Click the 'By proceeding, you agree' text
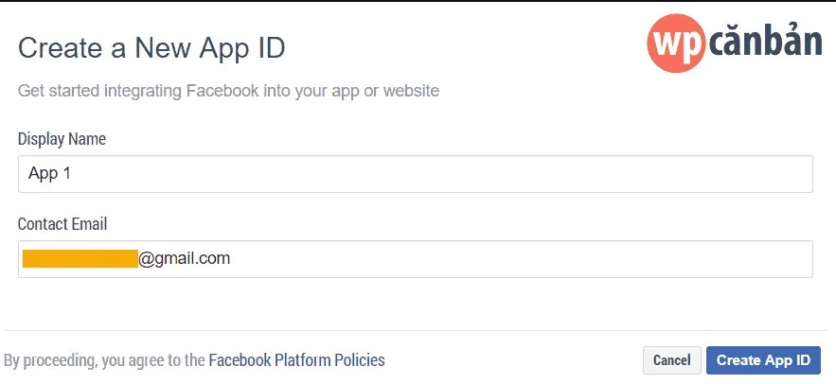836x384 pixels. point(104,360)
